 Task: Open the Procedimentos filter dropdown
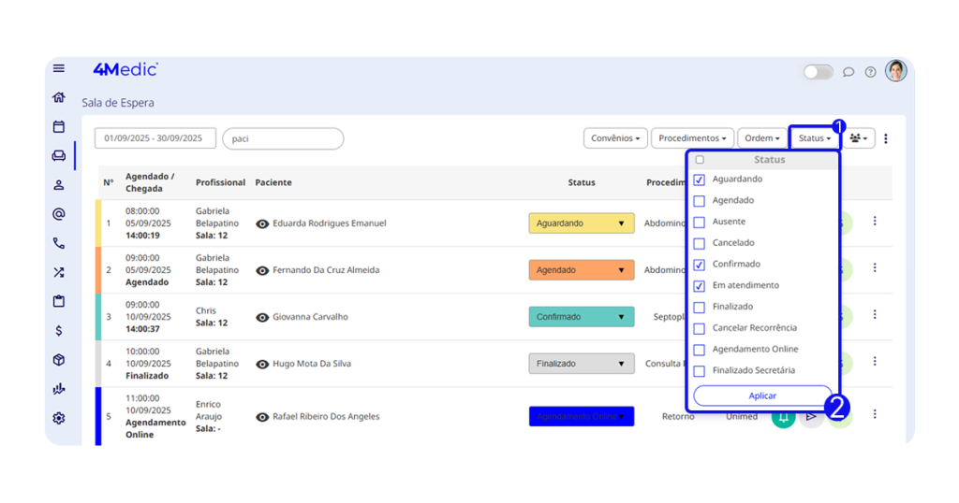(692, 138)
